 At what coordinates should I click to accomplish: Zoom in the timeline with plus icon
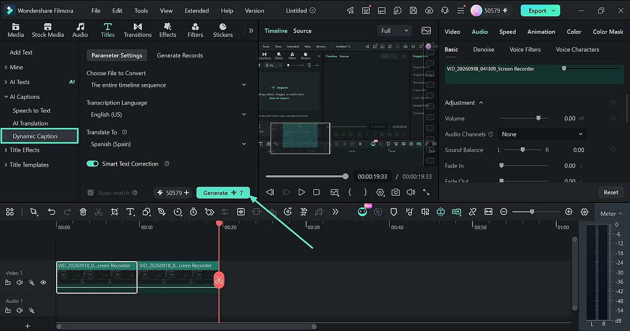click(x=569, y=212)
